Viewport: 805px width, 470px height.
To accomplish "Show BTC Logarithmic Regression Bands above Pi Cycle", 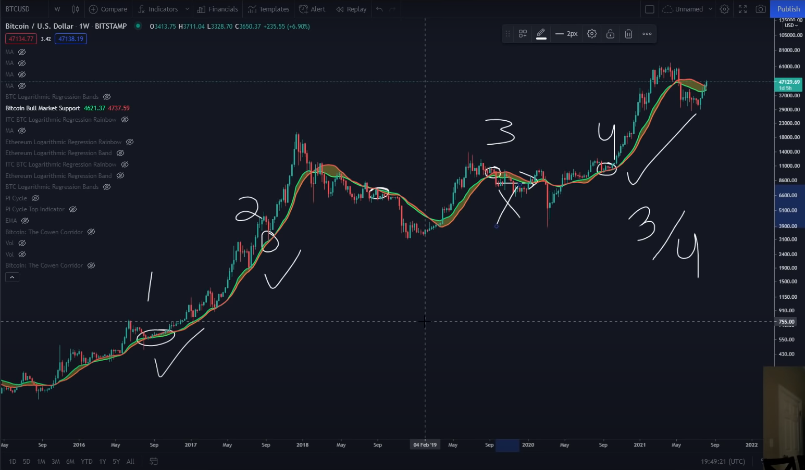I will tap(107, 187).
